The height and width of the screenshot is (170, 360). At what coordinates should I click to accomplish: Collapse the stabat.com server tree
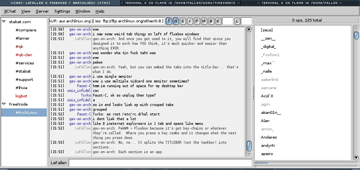pyautogui.click(x=4, y=22)
